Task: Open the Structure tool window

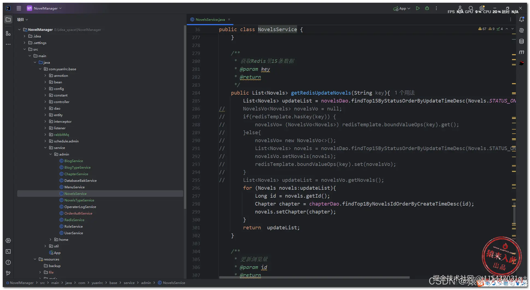Action: coord(8,33)
